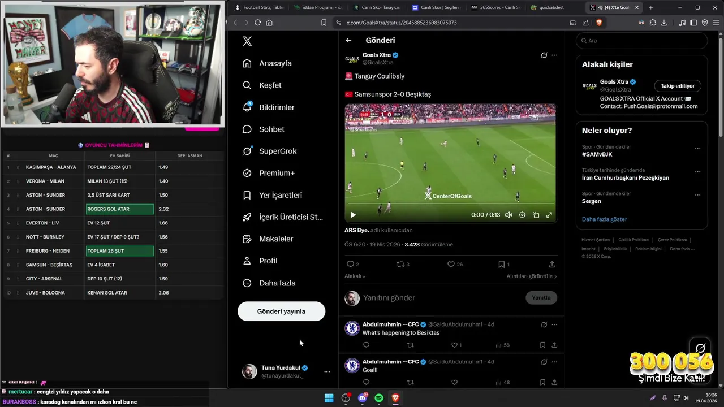Repost the "What's happening to Besiktas" reply

[x=411, y=345]
